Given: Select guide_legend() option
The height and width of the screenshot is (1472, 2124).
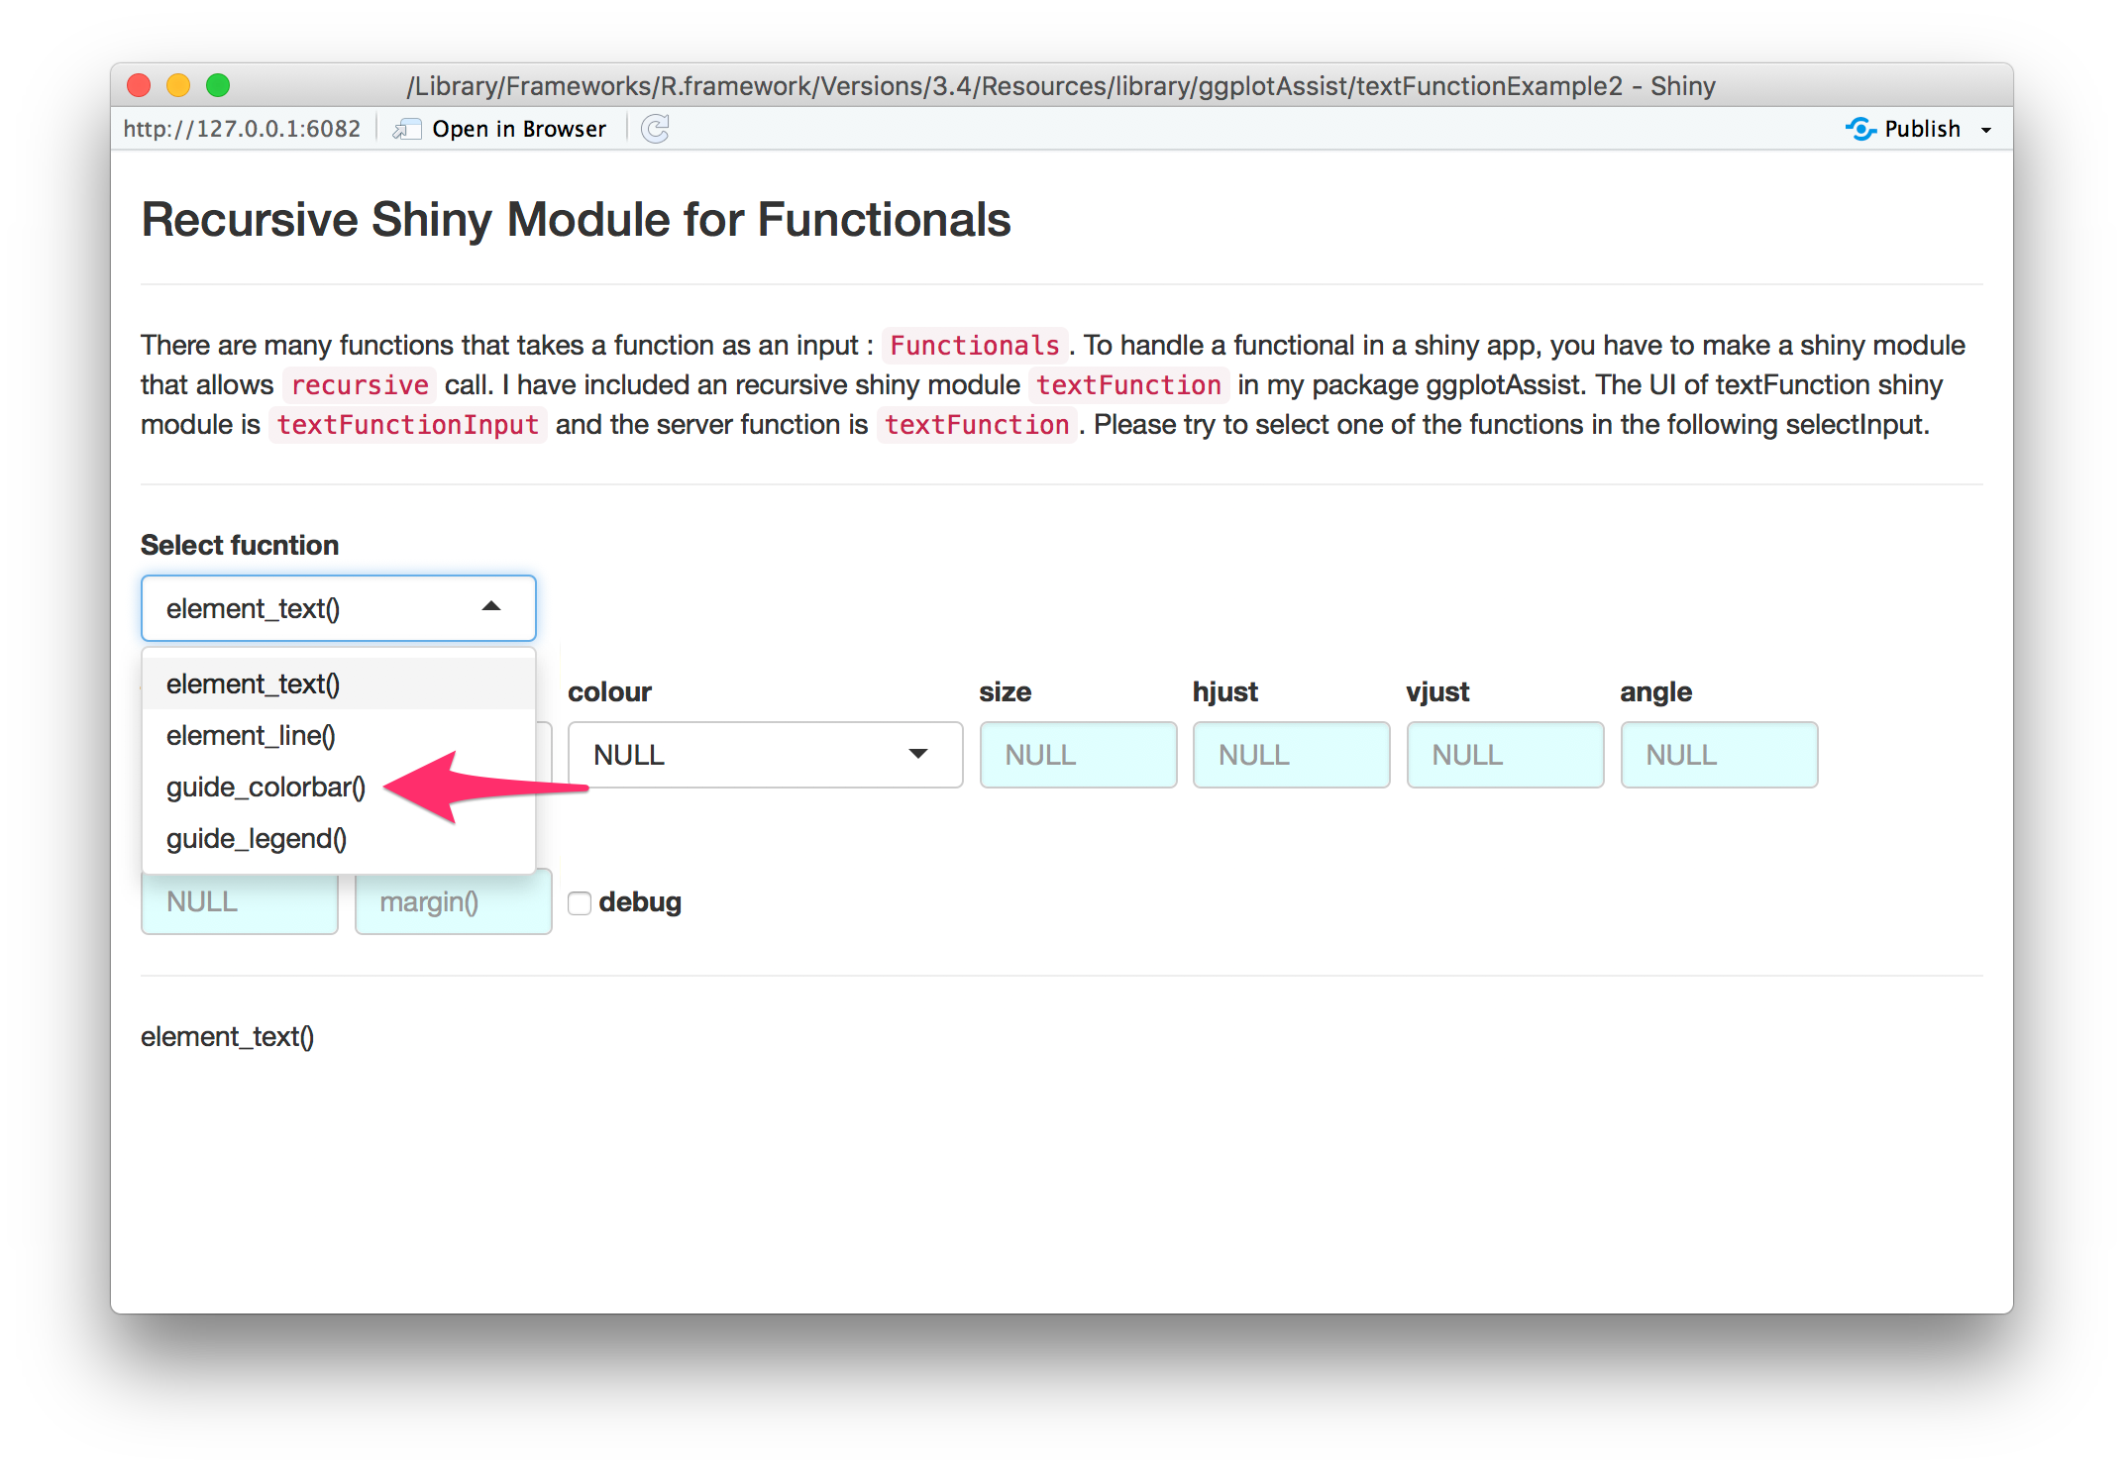Looking at the screenshot, I should (x=257, y=839).
